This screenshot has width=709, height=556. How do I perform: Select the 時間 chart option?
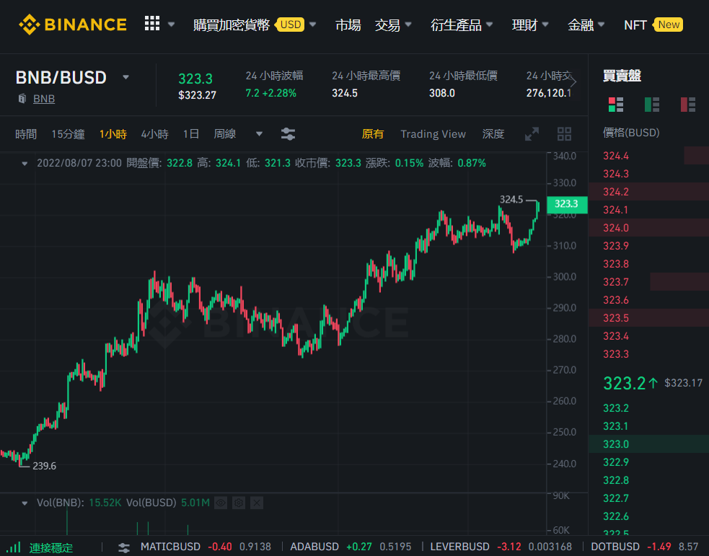pyautogui.click(x=26, y=134)
